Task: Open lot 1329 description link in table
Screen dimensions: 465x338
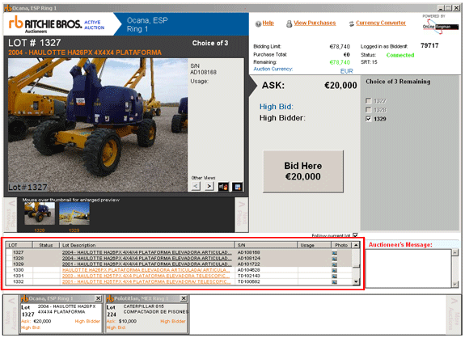Action: coord(146,264)
